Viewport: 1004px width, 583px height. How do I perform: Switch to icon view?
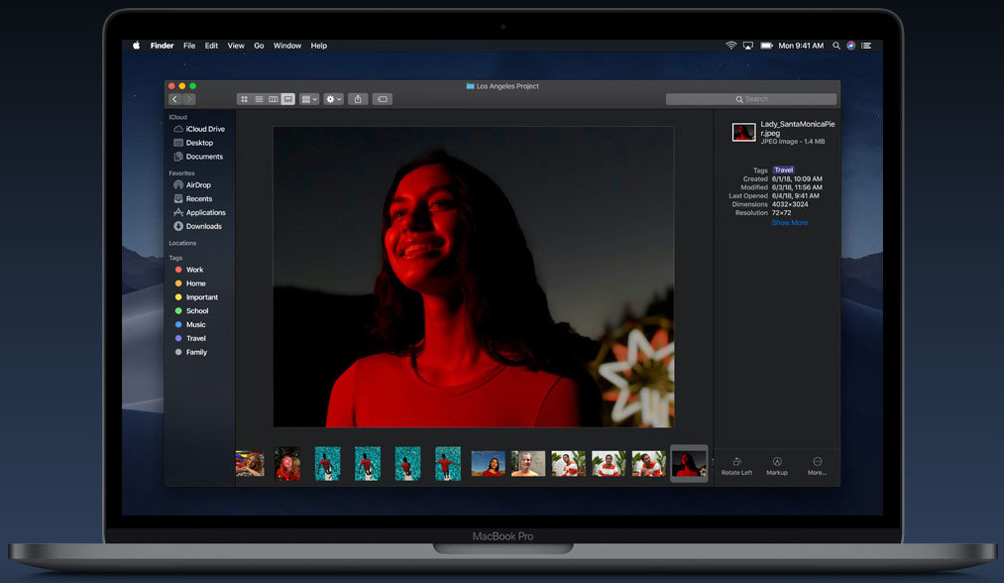pyautogui.click(x=244, y=99)
